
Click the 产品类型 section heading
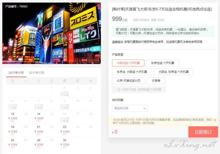pyautogui.click(x=118, y=54)
